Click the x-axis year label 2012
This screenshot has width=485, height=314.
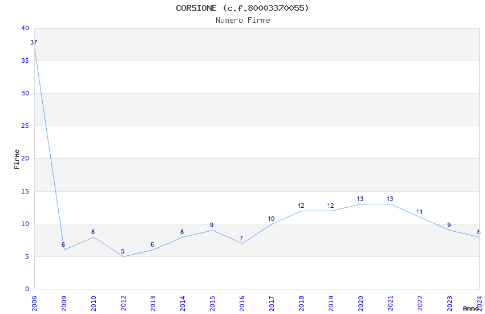coord(123,304)
